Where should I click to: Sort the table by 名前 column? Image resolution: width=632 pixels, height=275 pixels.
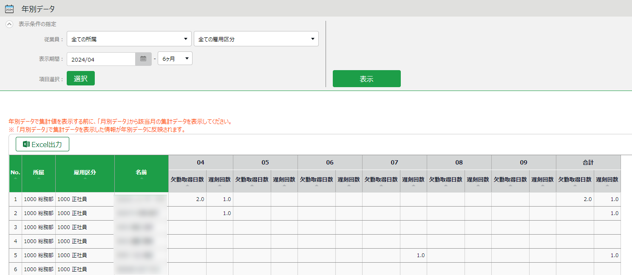[141, 174]
